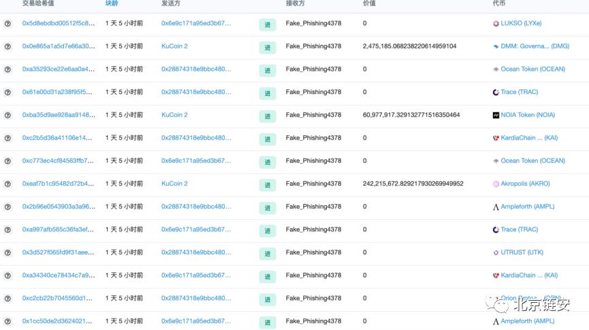
Task: Click the KardiaChain logo in the 0xc2b5d36a41106e14 row
Action: tap(496, 138)
